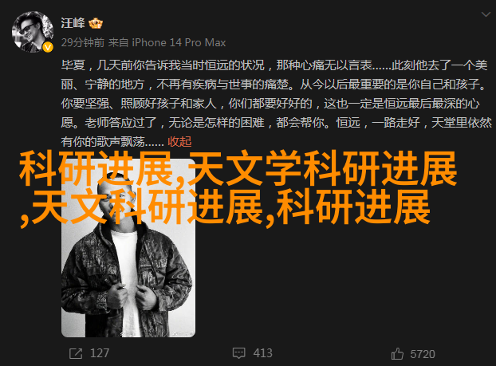The image size is (496, 366).
Task: Open the black-and-white photo of the man
Action: pyautogui.click(x=128, y=248)
